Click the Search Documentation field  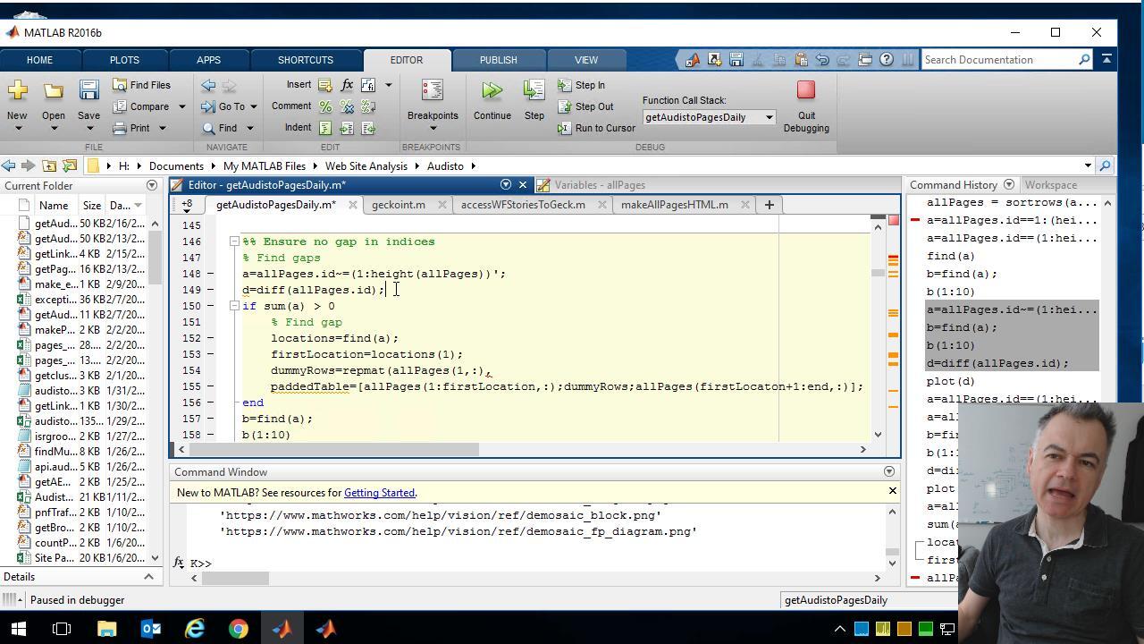[x=999, y=60]
